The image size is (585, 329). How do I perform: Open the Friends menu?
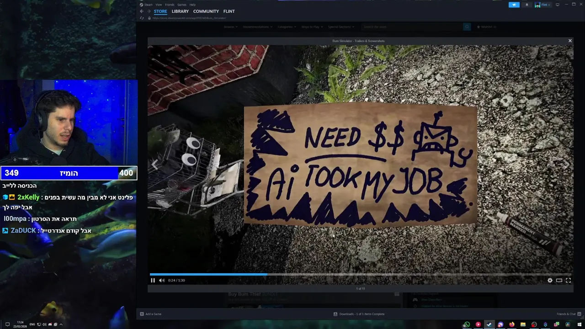pos(170,5)
